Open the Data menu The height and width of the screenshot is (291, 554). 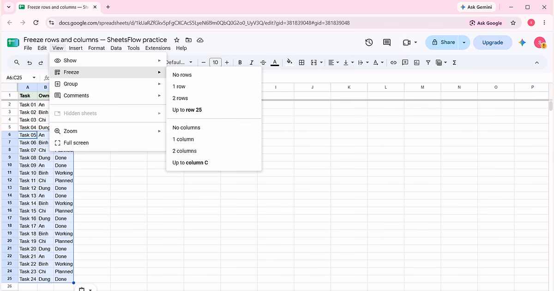[116, 48]
